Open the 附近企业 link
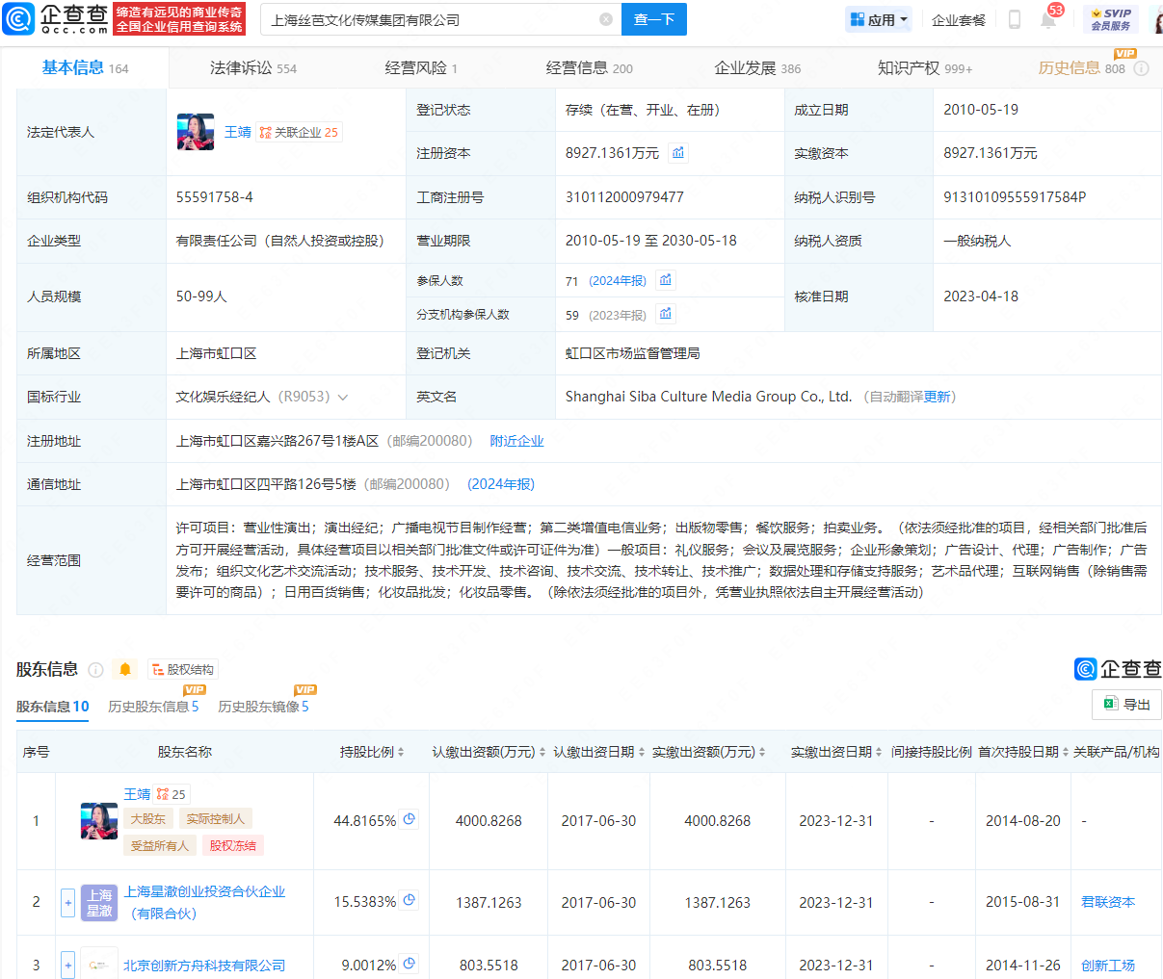1163x979 pixels. 516,441
